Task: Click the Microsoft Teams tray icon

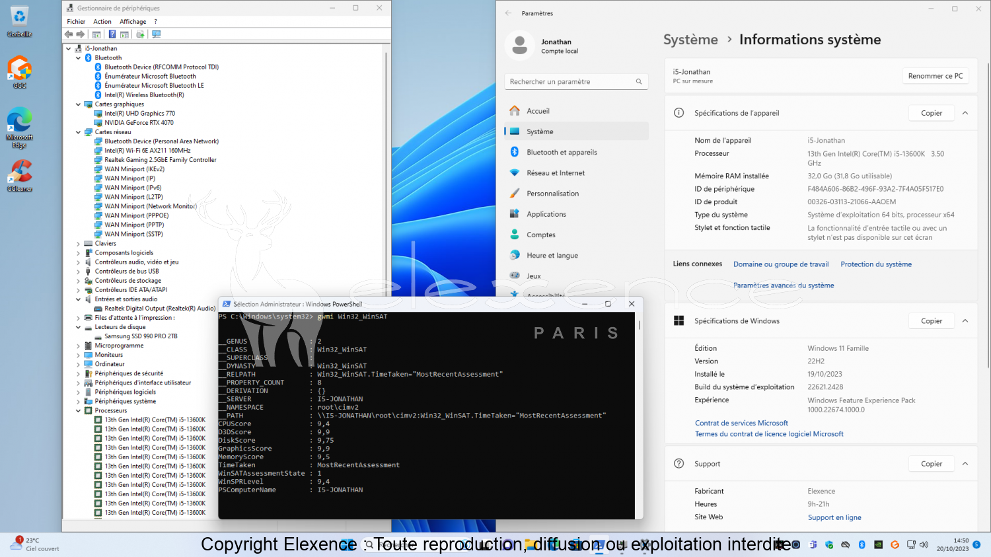Action: (x=813, y=545)
